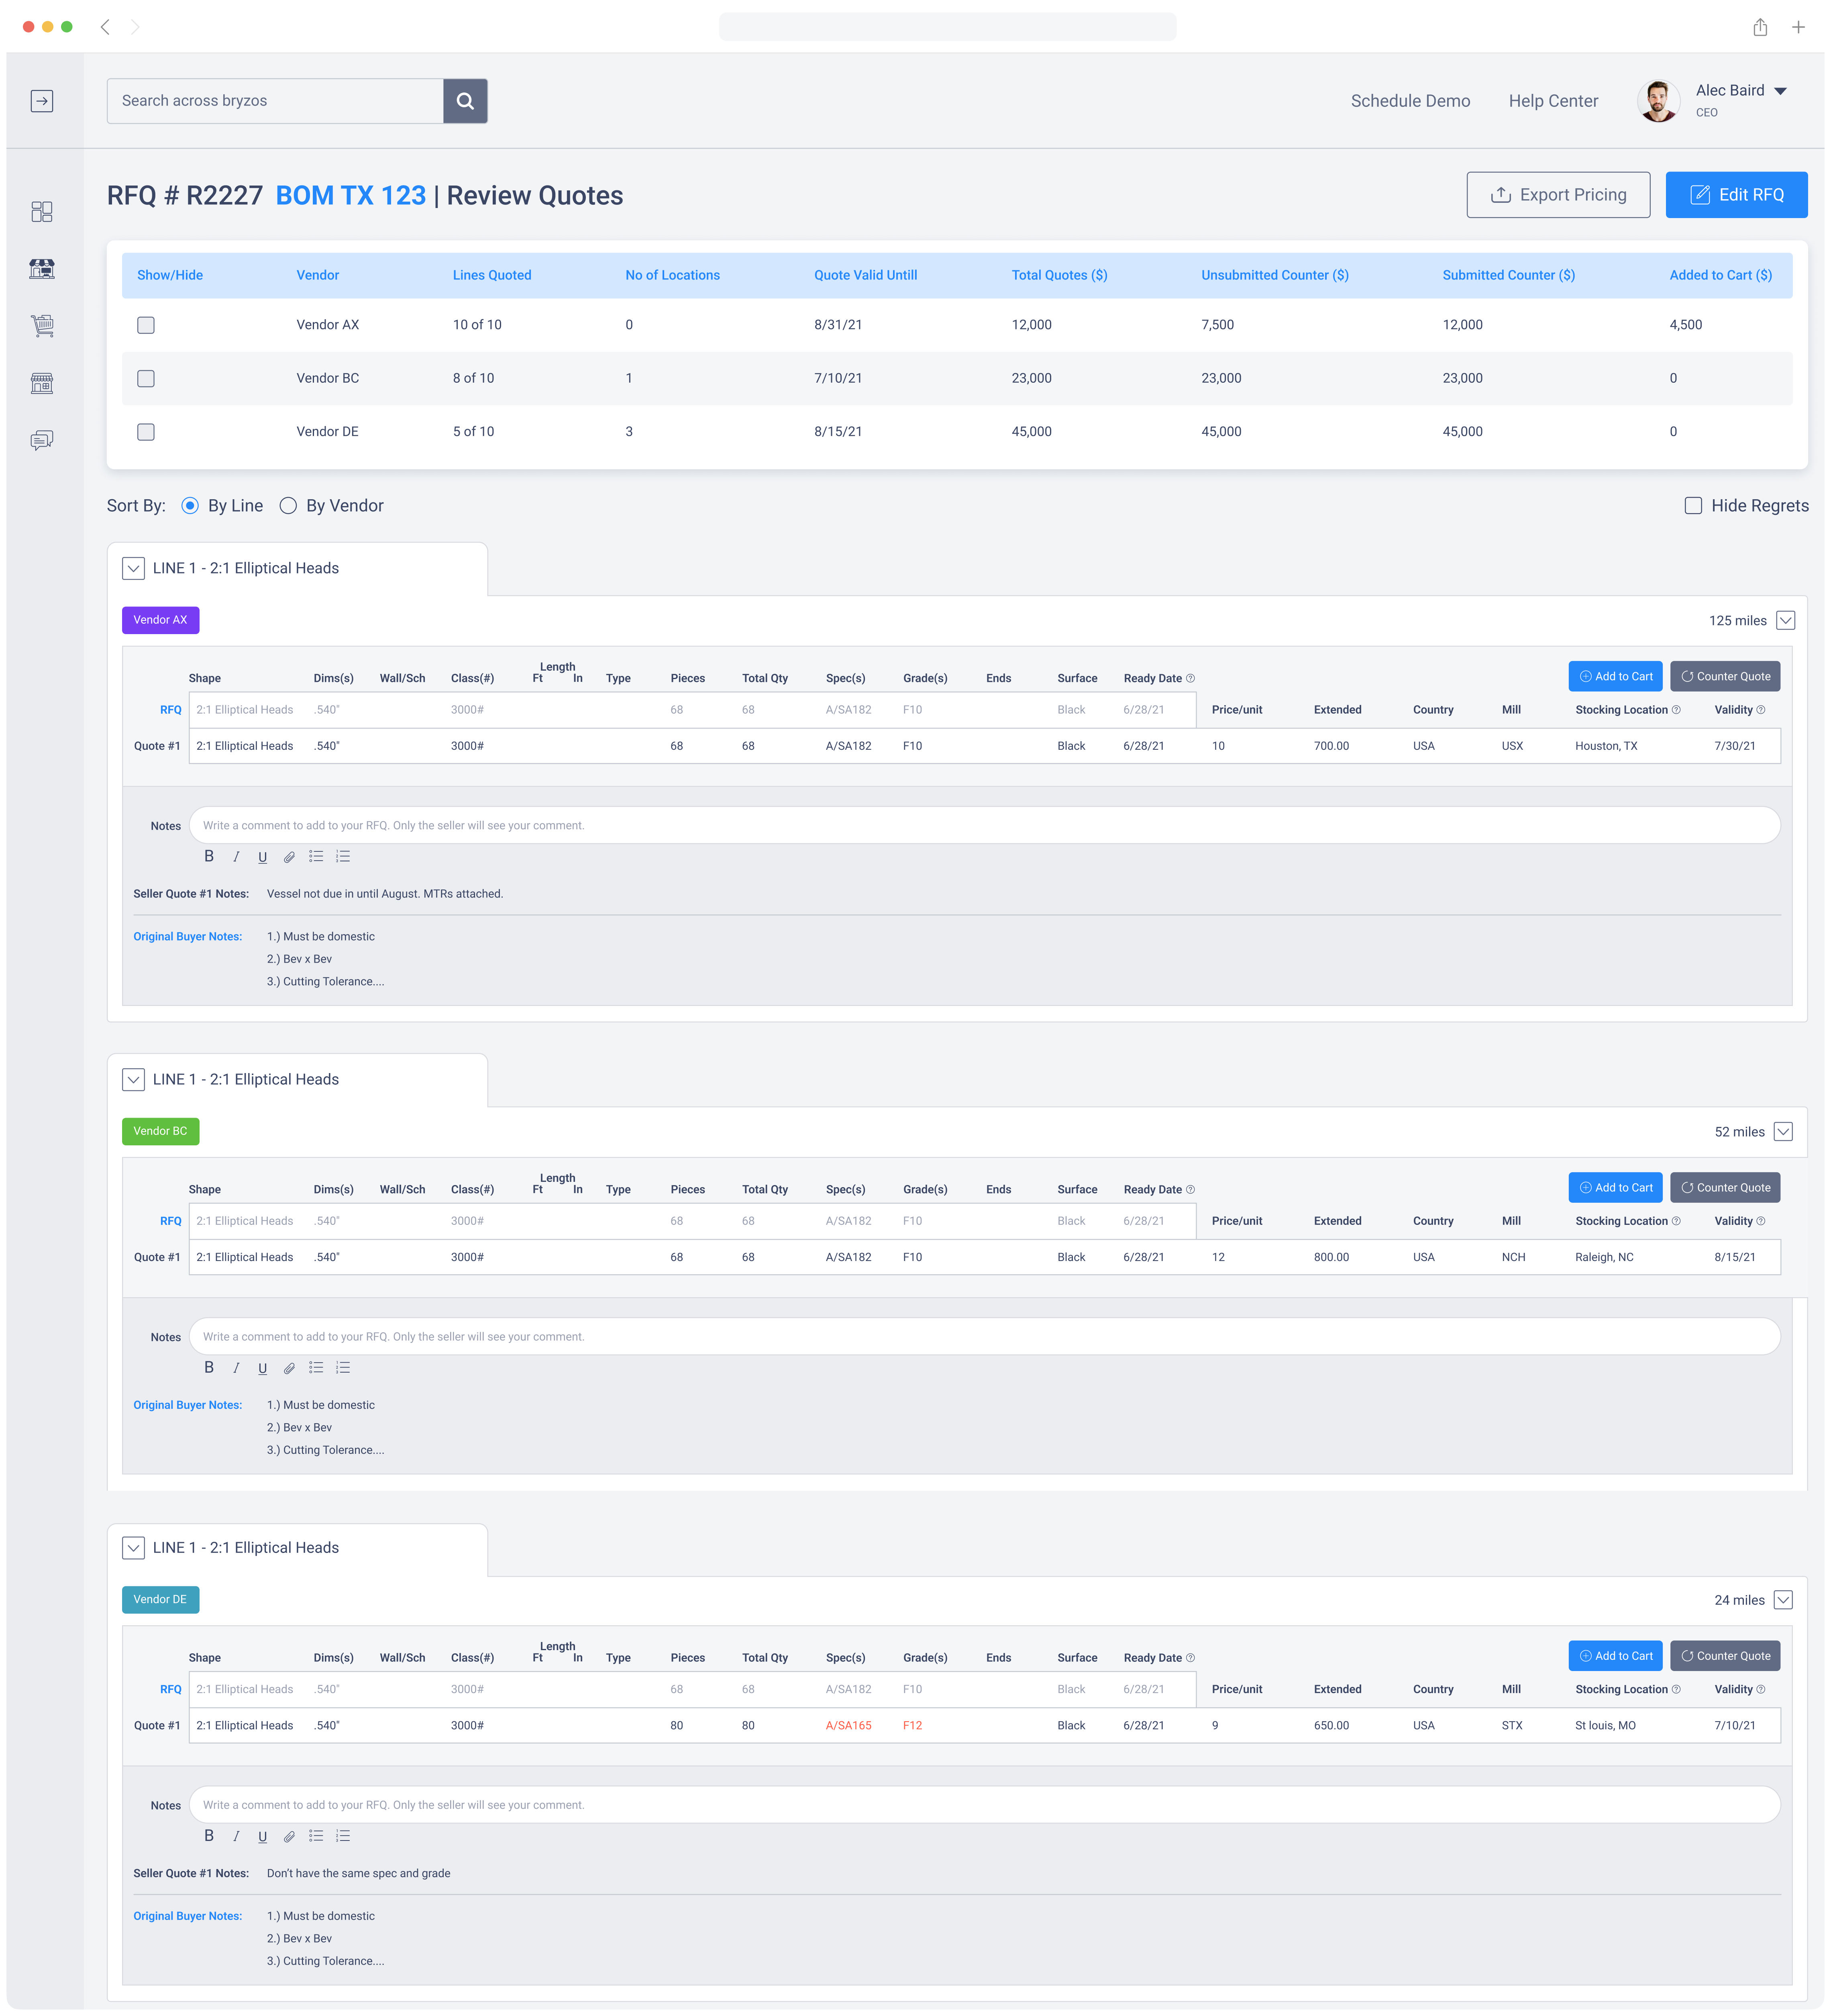Open the chat messages sidebar icon
This screenshot has height=2016, width=1831.
pos(42,440)
